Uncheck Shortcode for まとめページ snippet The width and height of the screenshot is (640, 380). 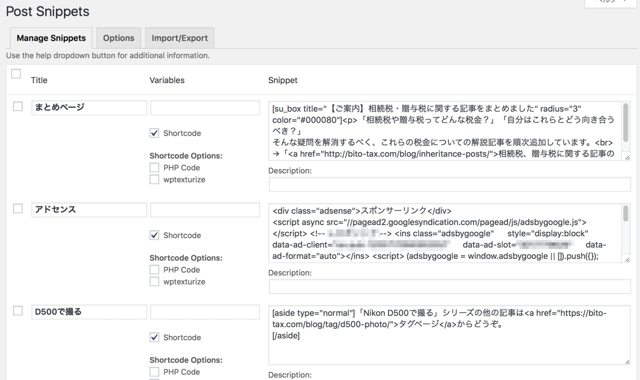click(x=154, y=133)
